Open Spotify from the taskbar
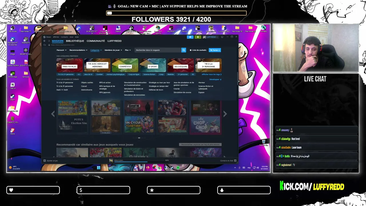The image size is (366, 206). (x=178, y=168)
